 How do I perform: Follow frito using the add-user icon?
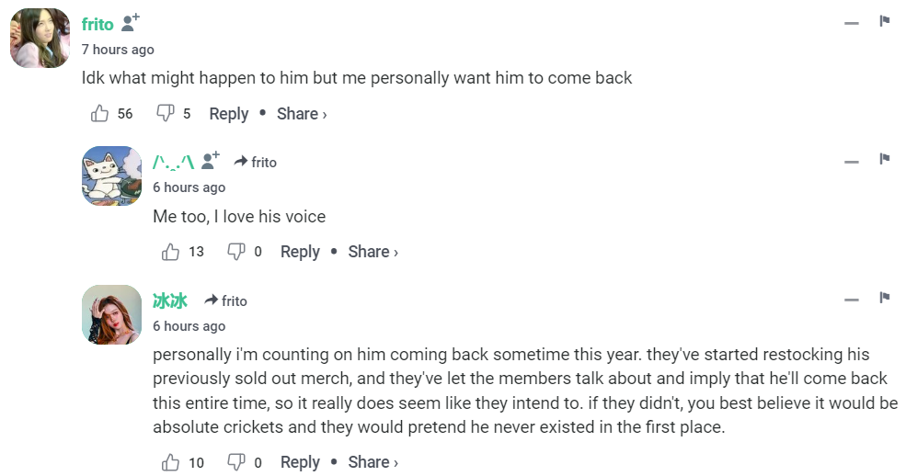[x=131, y=23]
